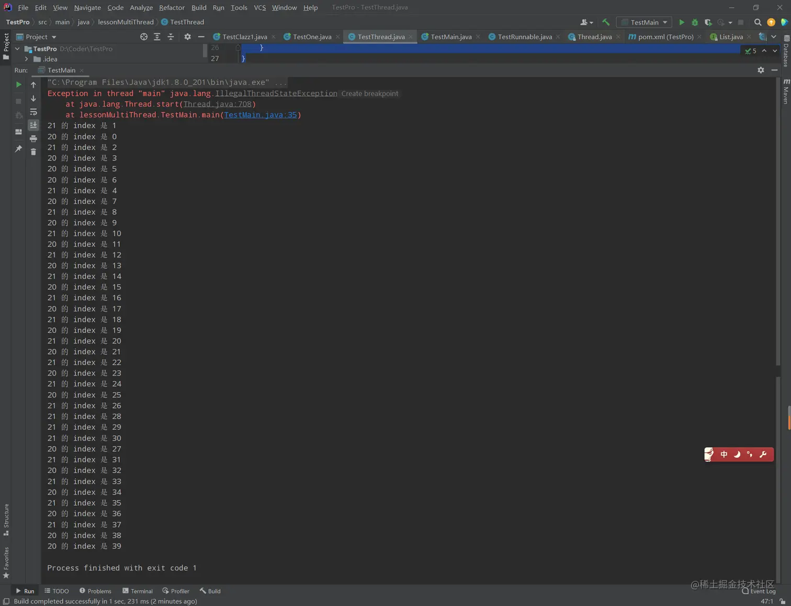Build the project with the hammer icon
This screenshot has height=606, width=791.
pyautogui.click(x=606, y=22)
